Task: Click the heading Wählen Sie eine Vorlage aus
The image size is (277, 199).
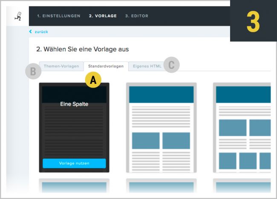Action: (83, 49)
